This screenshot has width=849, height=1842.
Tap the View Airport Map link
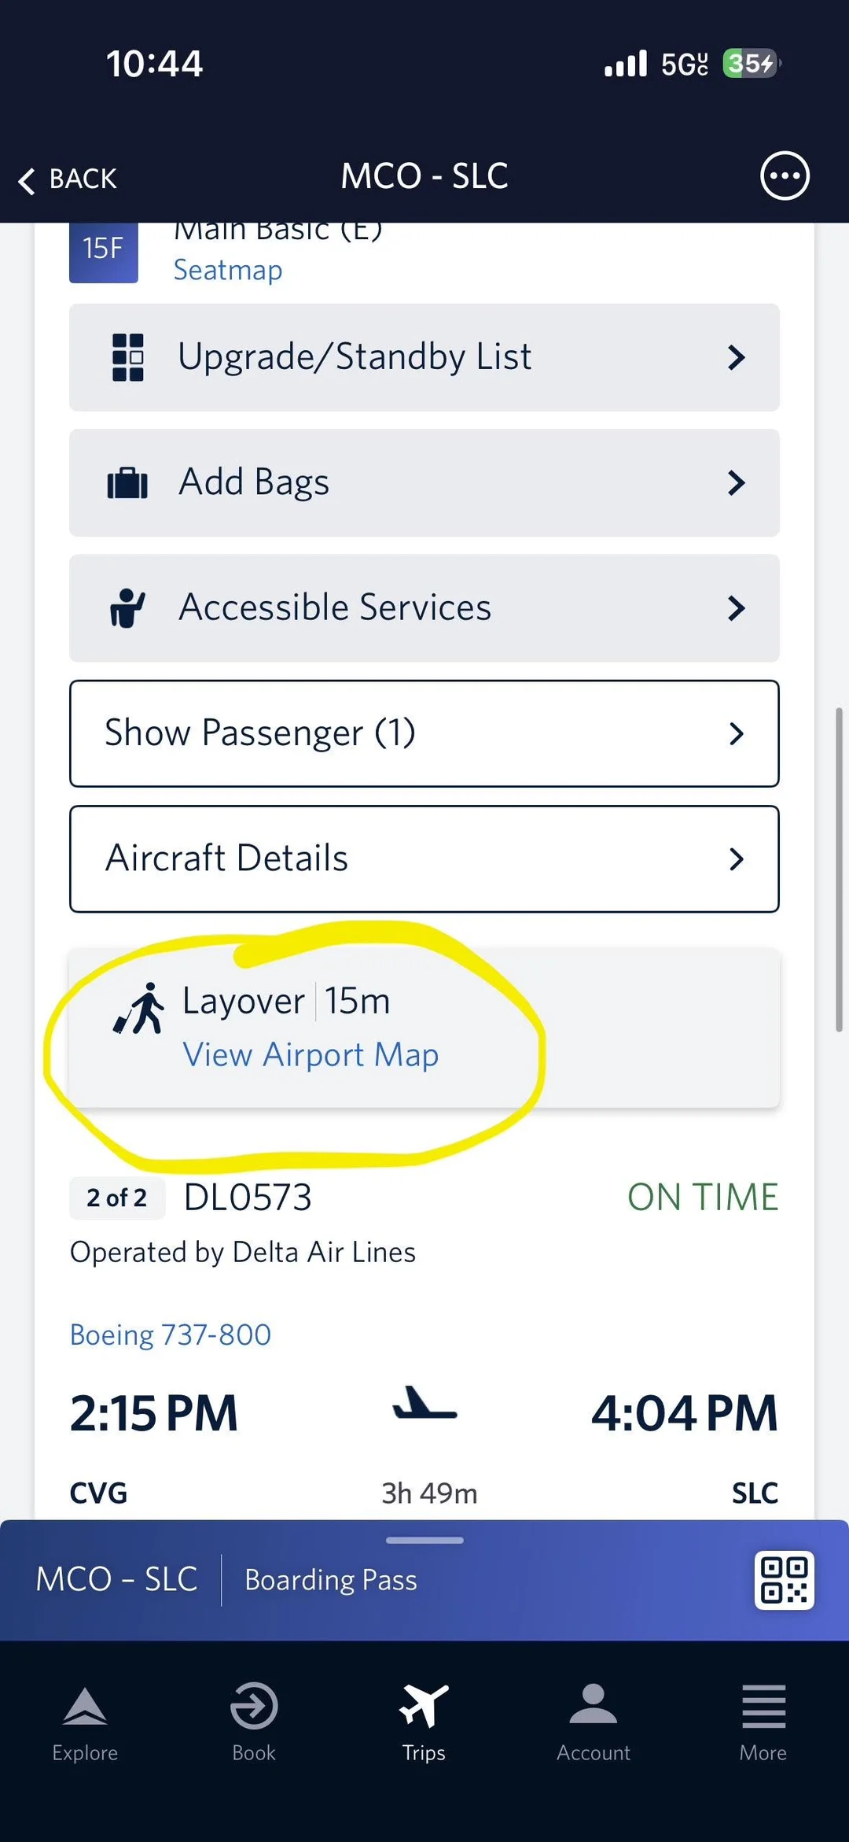pyautogui.click(x=311, y=1054)
